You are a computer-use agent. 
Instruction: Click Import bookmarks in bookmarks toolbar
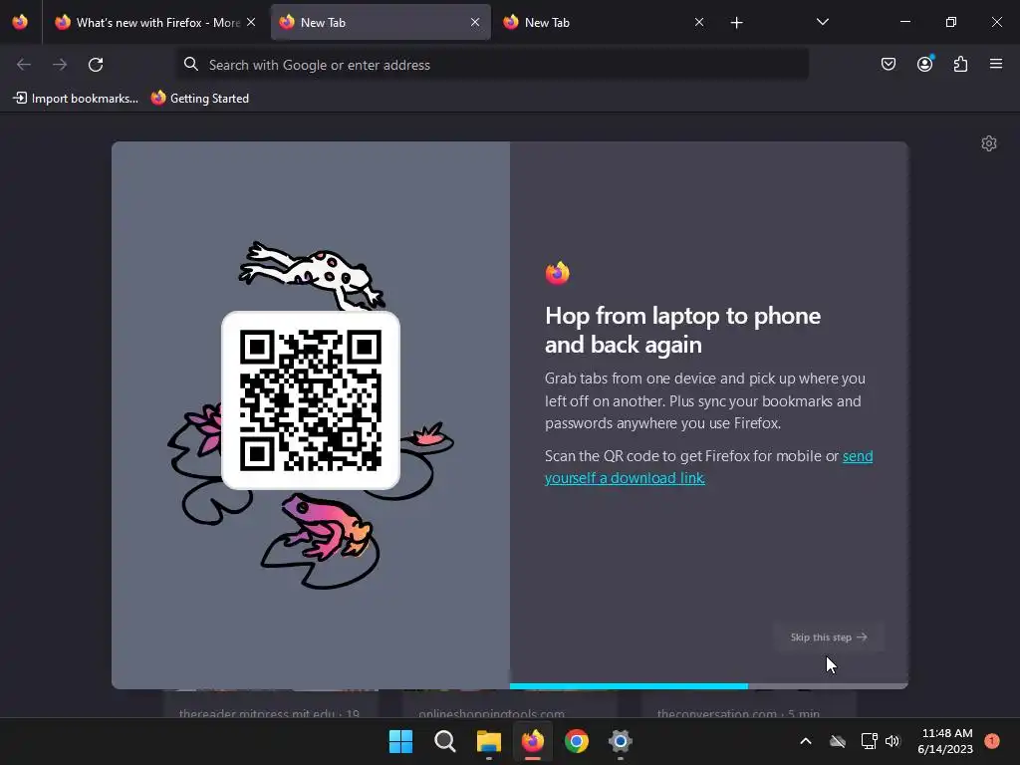point(76,99)
